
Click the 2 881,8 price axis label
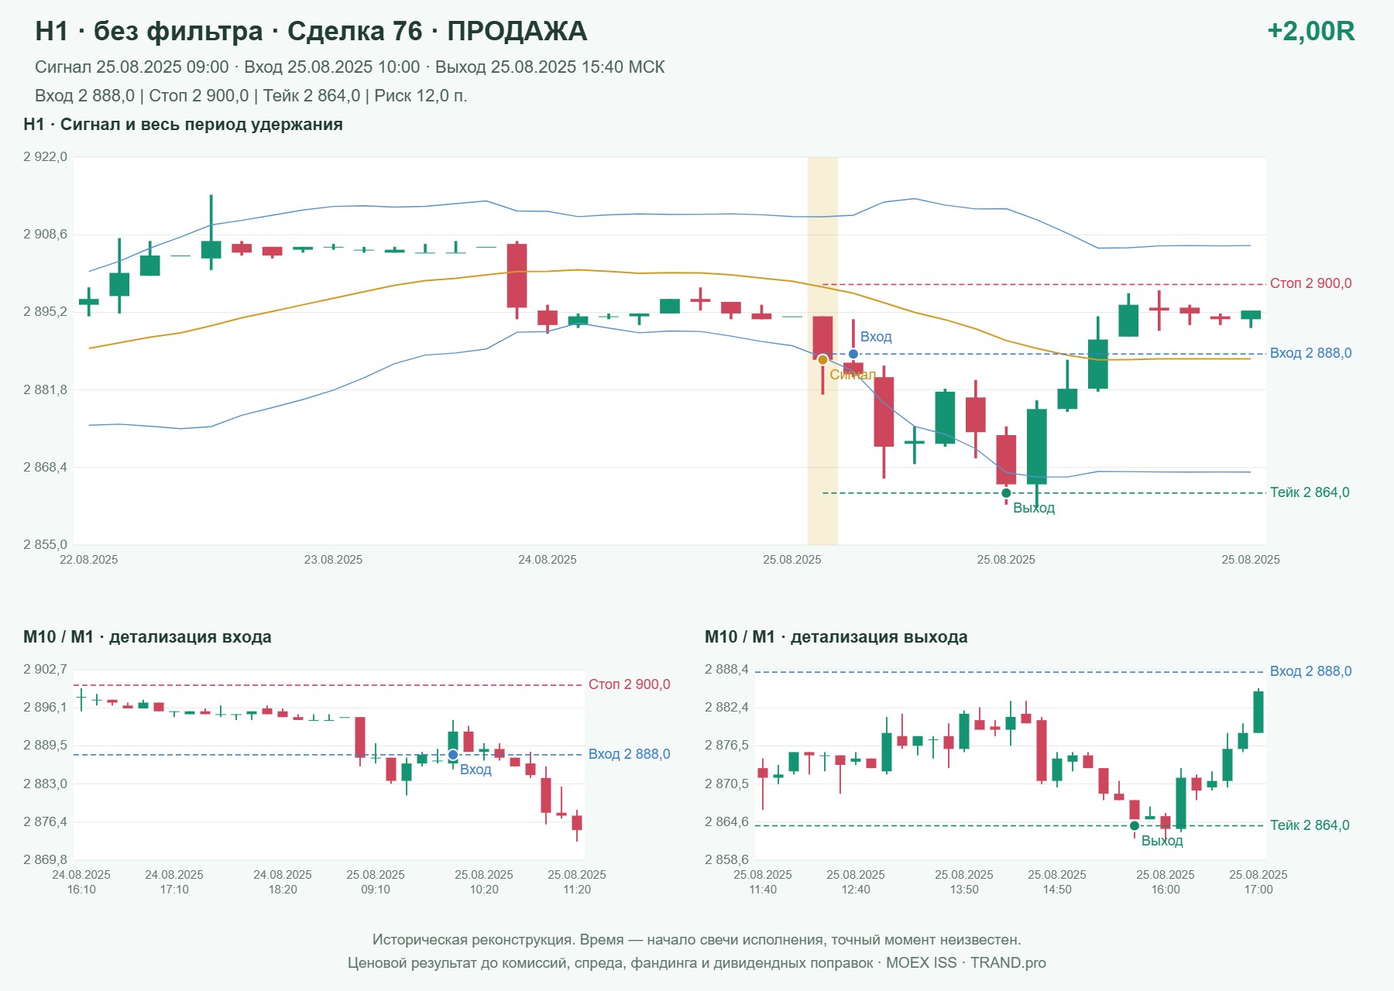(45, 389)
